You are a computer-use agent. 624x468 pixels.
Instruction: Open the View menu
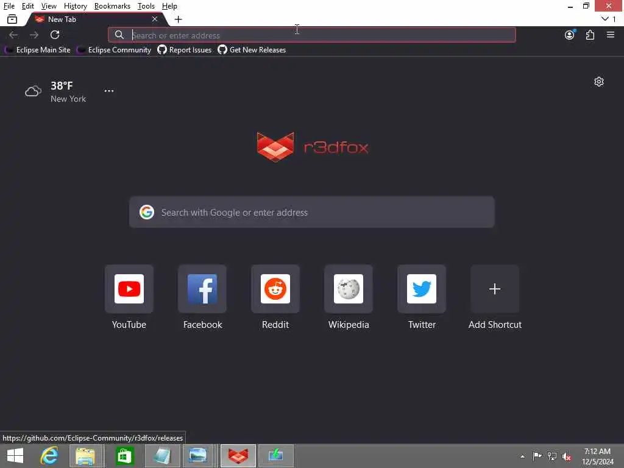[x=49, y=6]
